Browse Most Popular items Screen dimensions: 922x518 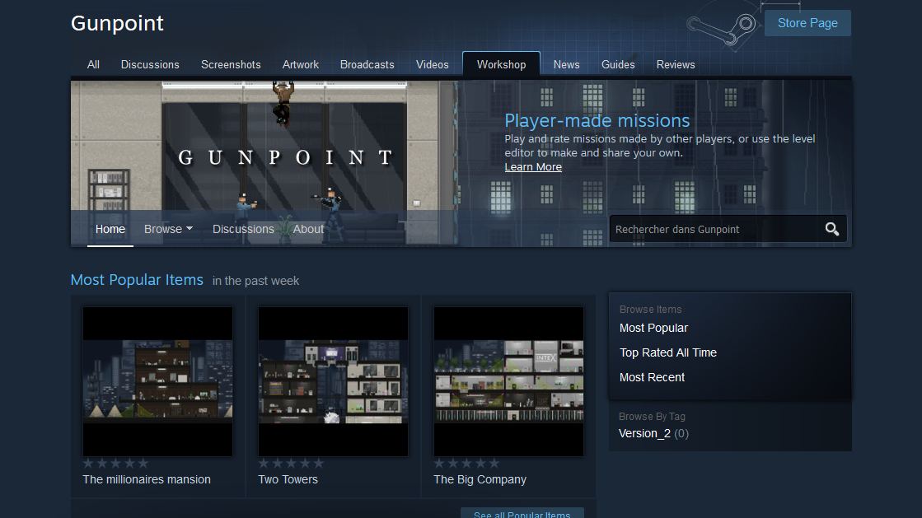coord(653,328)
